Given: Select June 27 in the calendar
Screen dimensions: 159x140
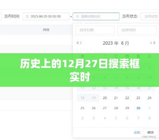Looking at the screenshot, I should (105, 108).
